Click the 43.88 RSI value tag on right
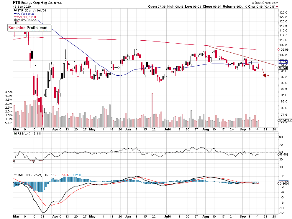This screenshot has height=219, width=292. (x=283, y=155)
